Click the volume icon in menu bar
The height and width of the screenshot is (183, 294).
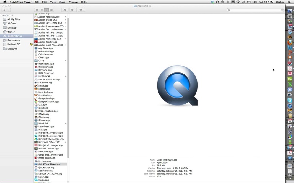(243, 2)
